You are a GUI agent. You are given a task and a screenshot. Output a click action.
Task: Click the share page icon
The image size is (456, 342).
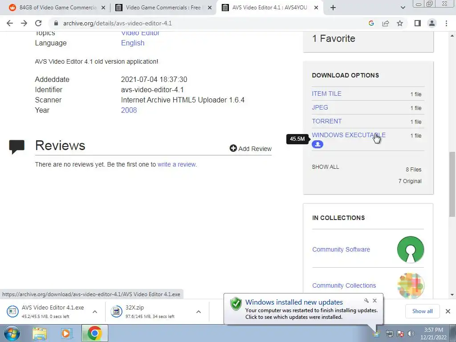[x=386, y=23]
